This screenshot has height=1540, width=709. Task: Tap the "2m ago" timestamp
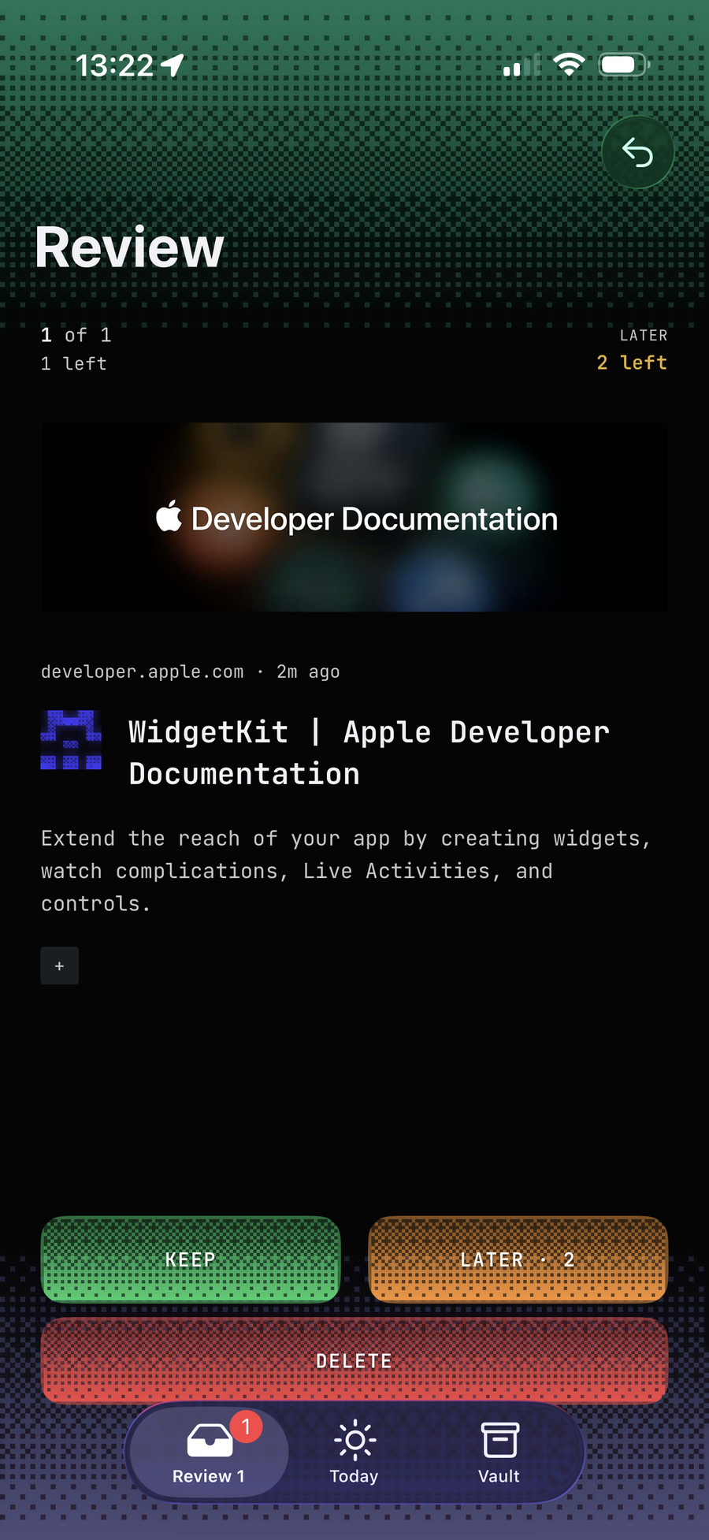click(x=308, y=671)
